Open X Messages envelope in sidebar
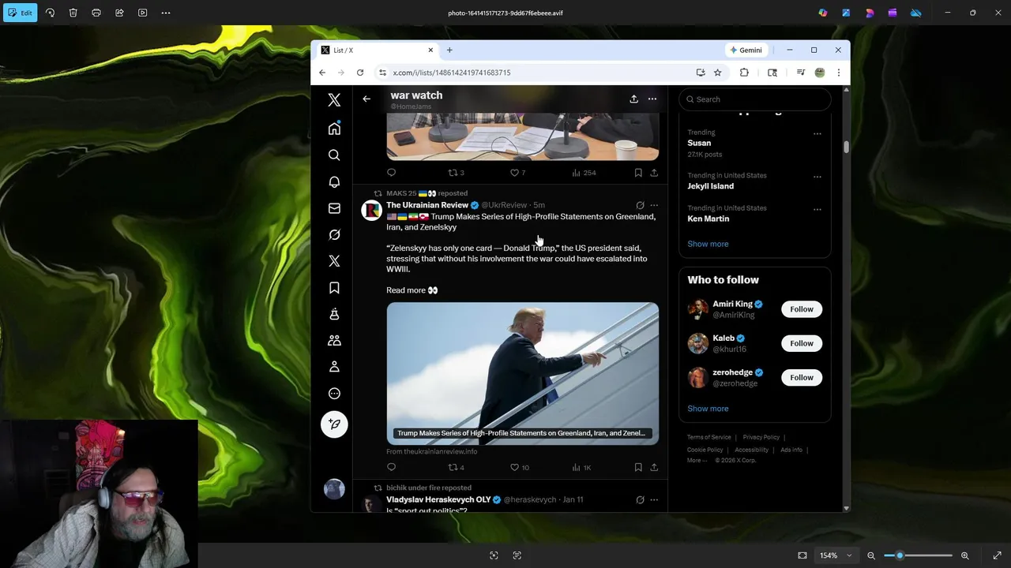1011x568 pixels. pos(334,208)
